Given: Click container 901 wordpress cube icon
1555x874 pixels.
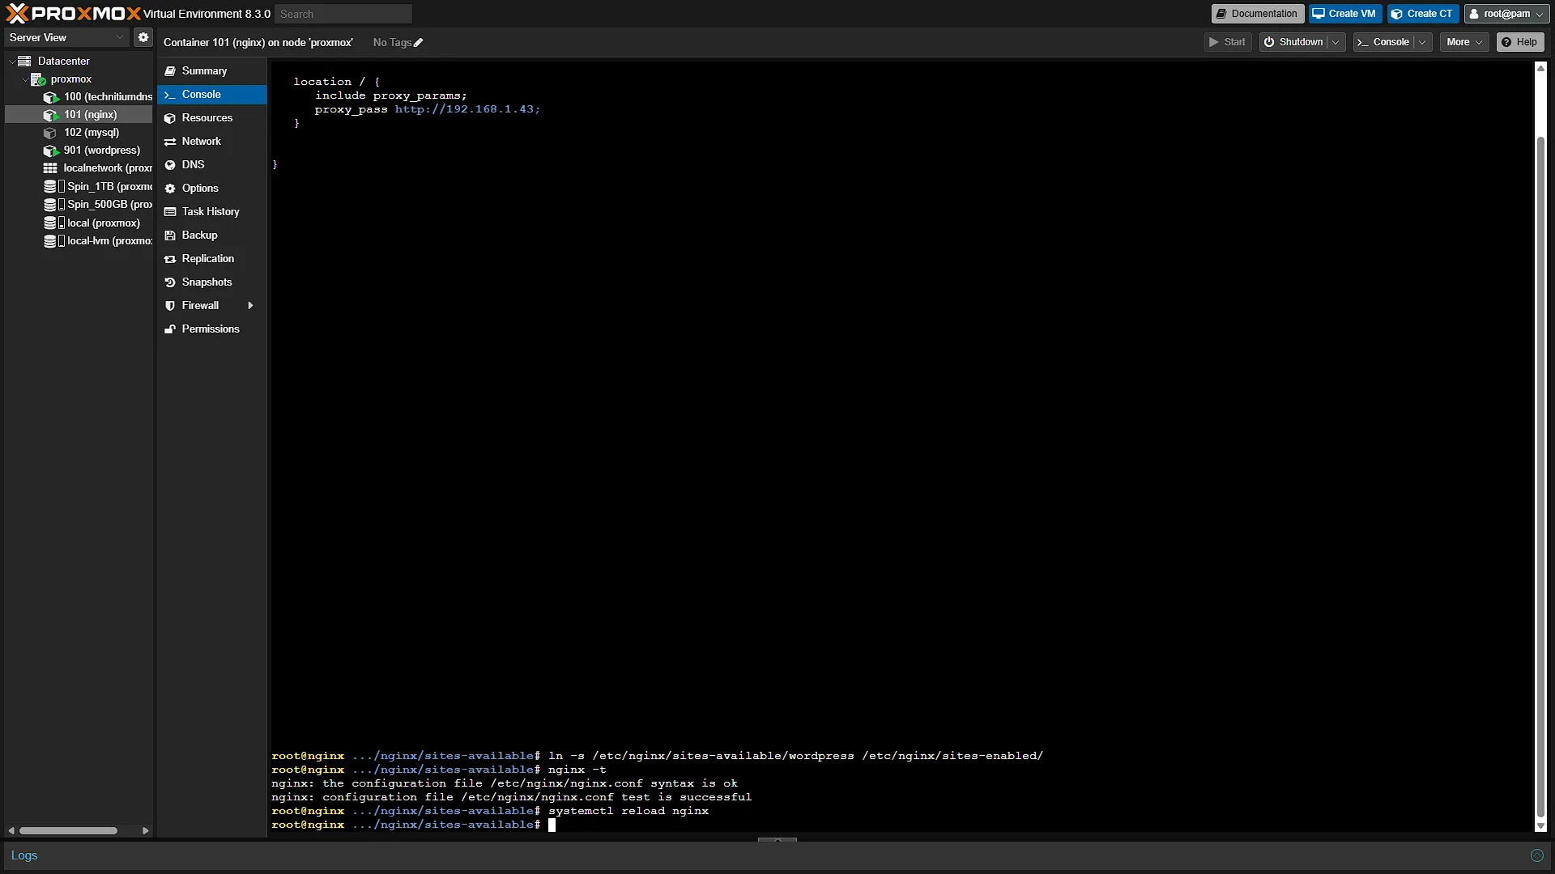Looking at the screenshot, I should click(x=51, y=151).
